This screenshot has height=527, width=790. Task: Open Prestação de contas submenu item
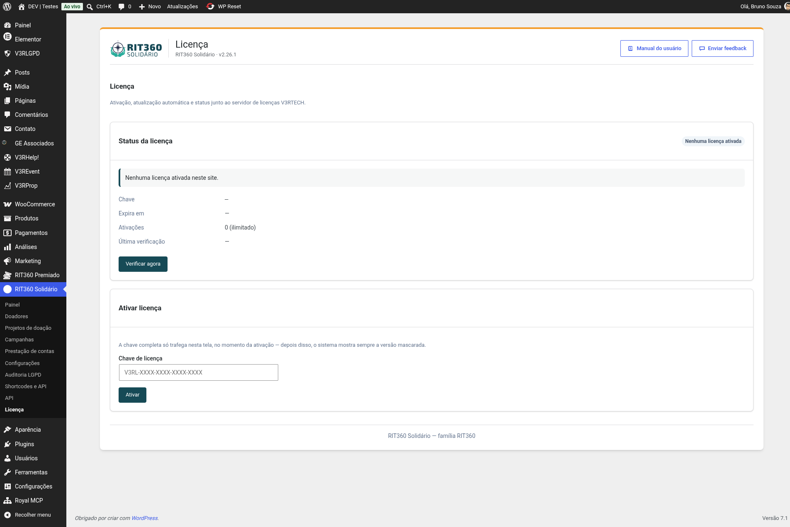tap(29, 351)
